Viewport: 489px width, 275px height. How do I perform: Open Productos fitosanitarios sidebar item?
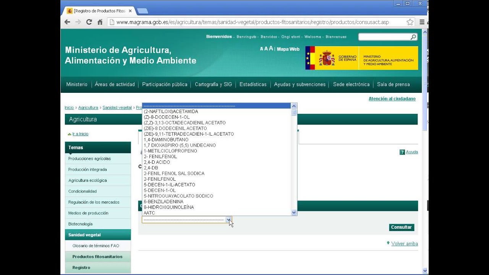click(x=98, y=257)
